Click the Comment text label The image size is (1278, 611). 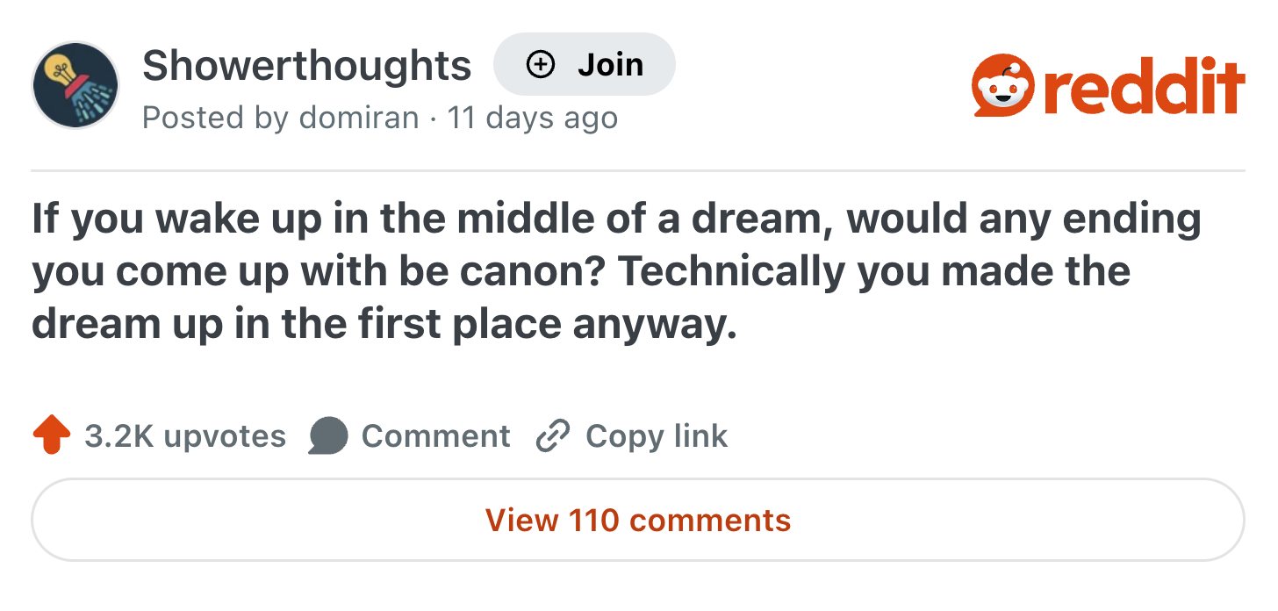tap(435, 436)
